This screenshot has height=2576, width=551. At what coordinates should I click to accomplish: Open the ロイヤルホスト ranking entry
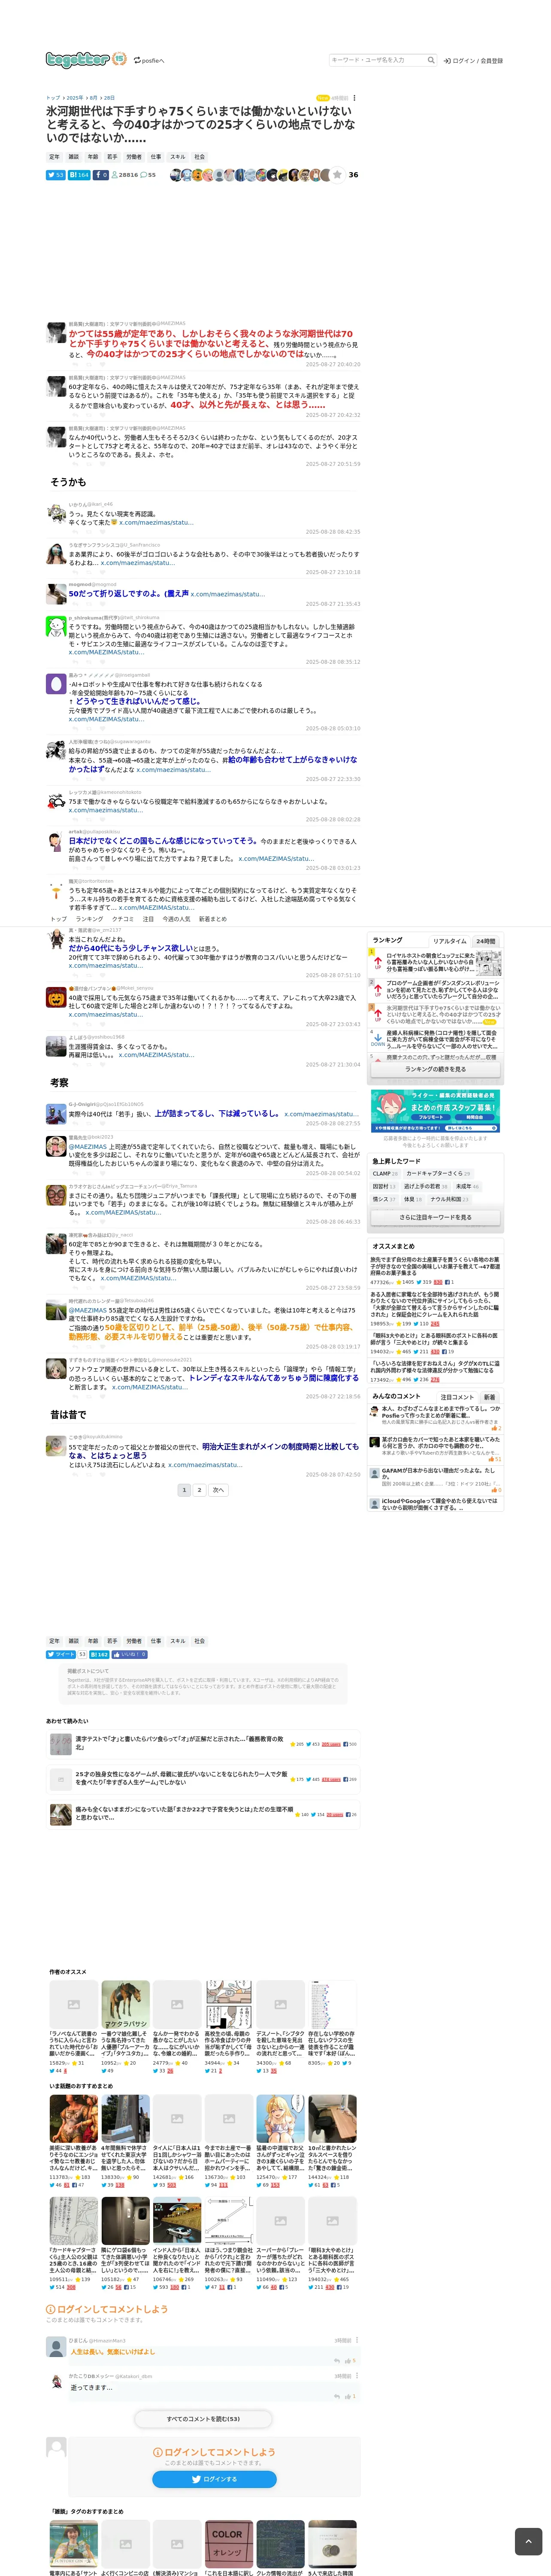(435, 962)
